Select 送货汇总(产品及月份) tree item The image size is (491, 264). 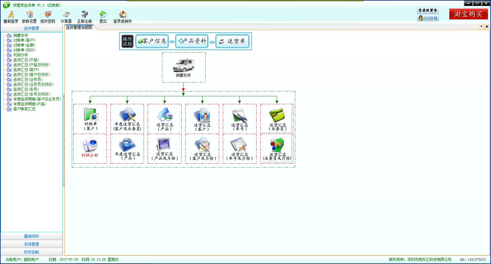(32, 65)
